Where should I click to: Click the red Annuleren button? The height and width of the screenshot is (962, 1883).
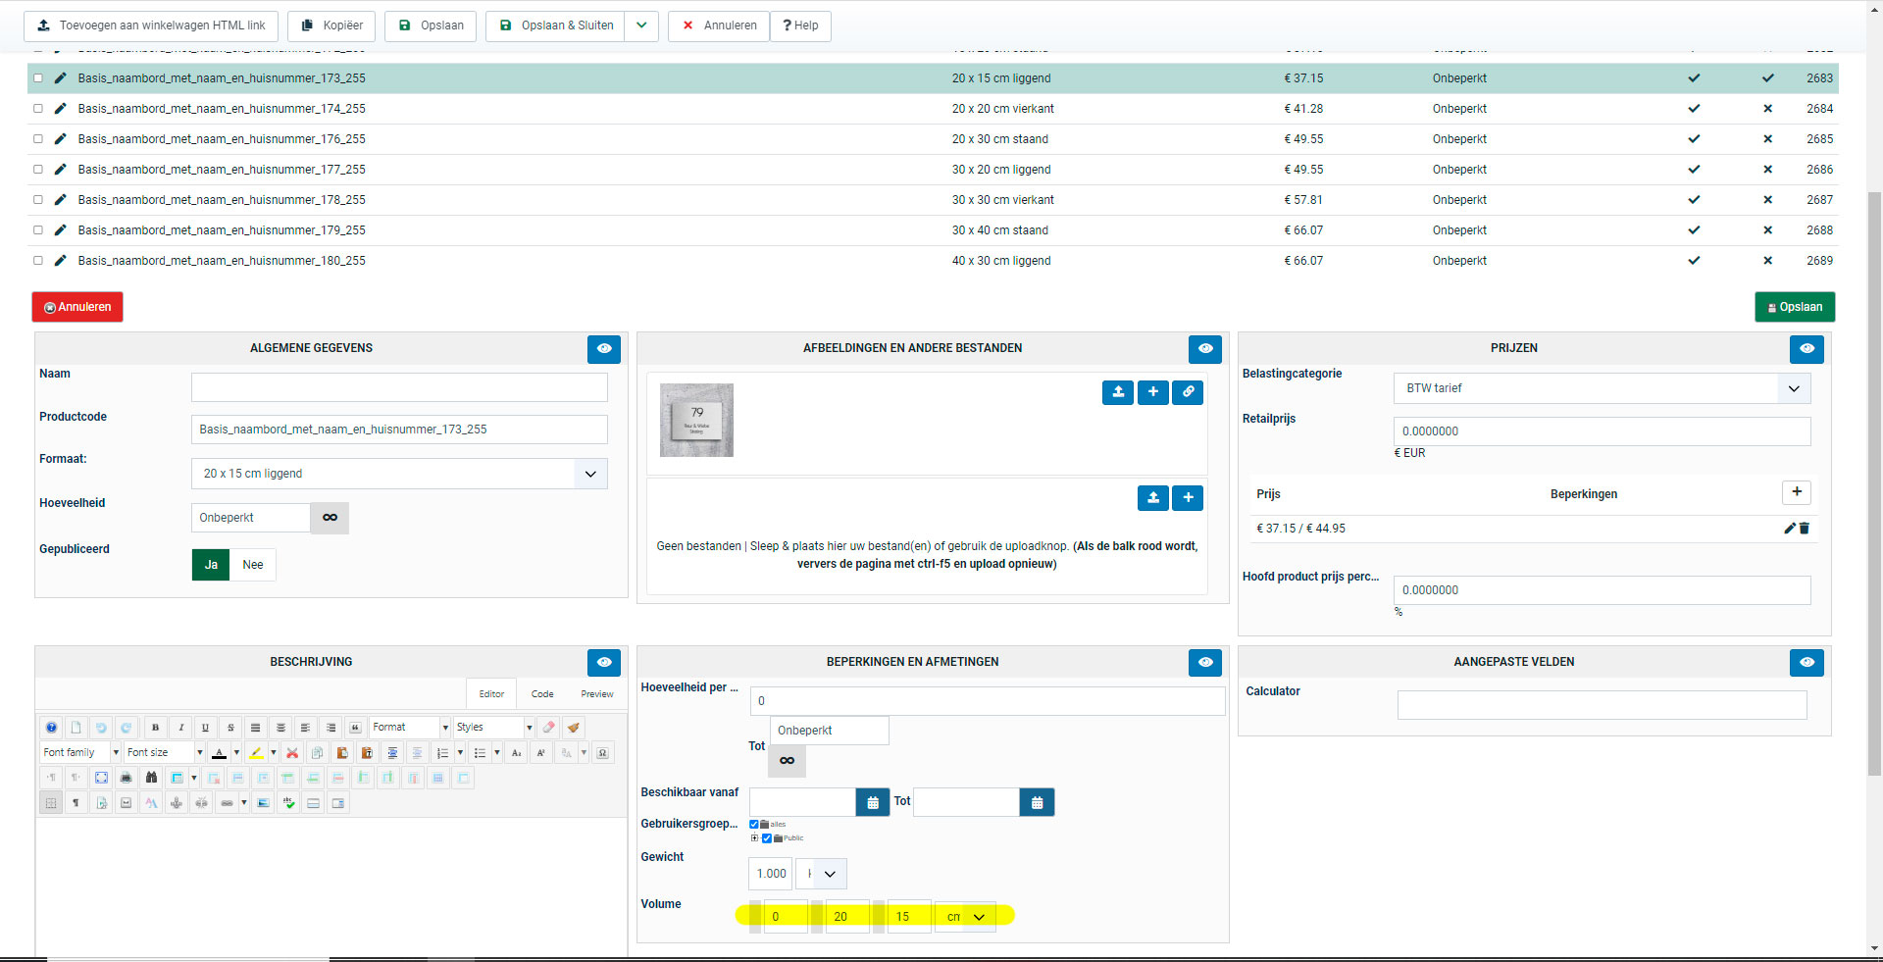click(x=77, y=307)
